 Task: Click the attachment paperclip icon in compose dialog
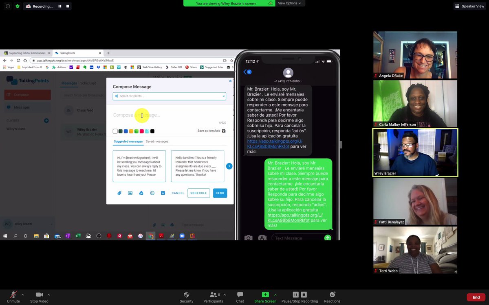(119, 193)
